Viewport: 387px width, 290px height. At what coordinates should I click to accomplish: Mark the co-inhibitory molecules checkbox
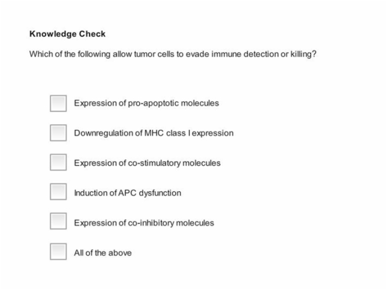tap(58, 221)
